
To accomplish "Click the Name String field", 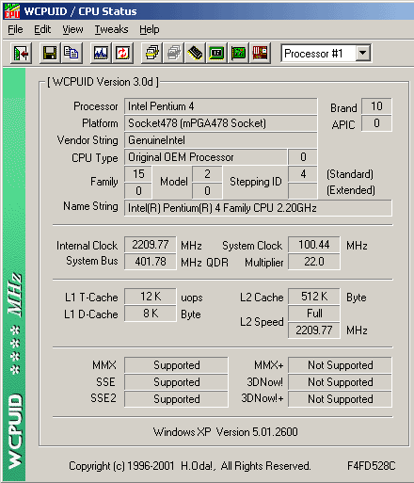I will coord(258,208).
